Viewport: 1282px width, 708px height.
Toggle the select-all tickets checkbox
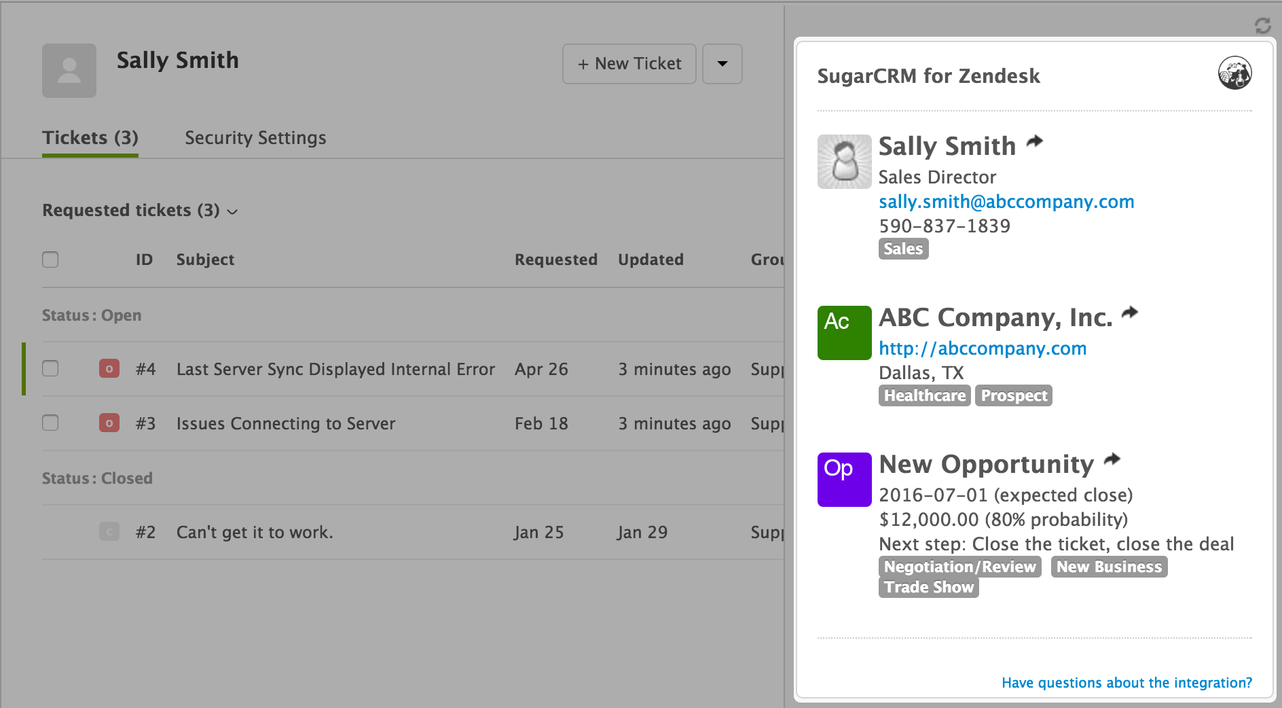point(50,260)
